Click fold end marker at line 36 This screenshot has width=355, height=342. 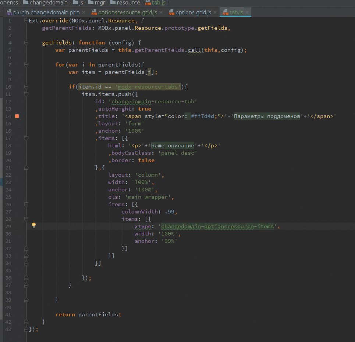click(x=26, y=278)
